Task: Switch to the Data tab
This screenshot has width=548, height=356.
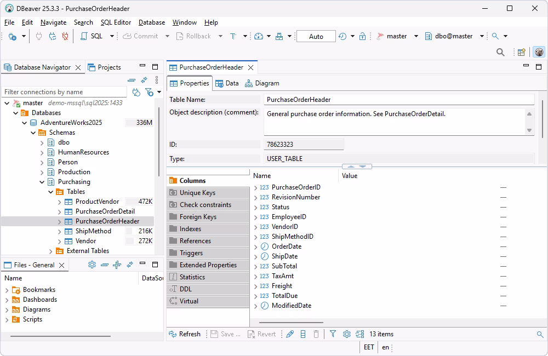Action: (227, 83)
